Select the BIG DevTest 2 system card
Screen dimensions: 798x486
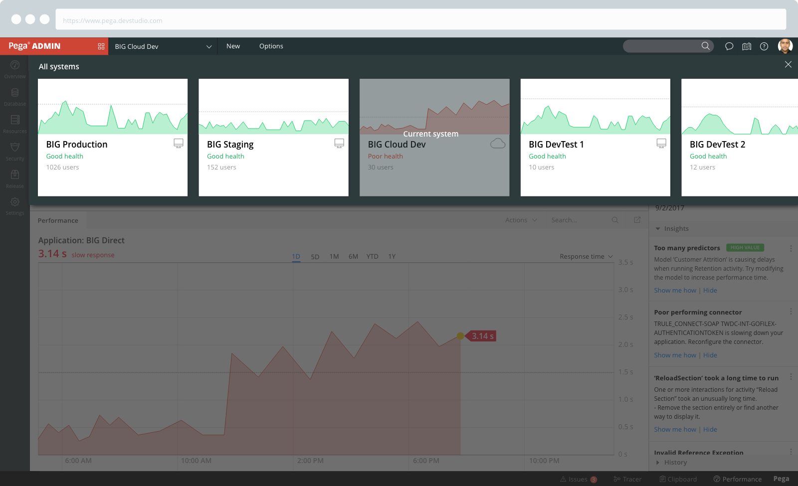point(740,138)
